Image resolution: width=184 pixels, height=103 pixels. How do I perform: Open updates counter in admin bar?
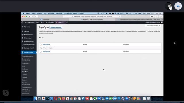point(38,22)
